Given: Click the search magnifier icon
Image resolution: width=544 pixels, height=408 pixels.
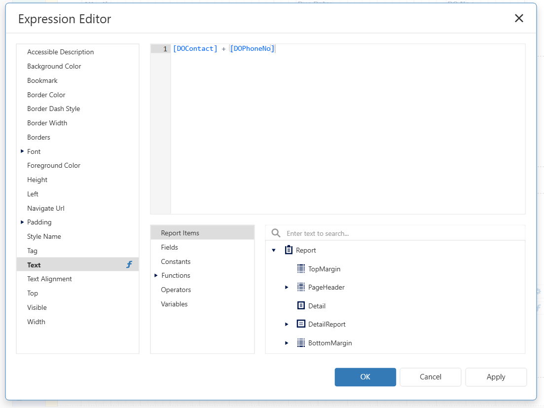Looking at the screenshot, I should click(x=276, y=233).
